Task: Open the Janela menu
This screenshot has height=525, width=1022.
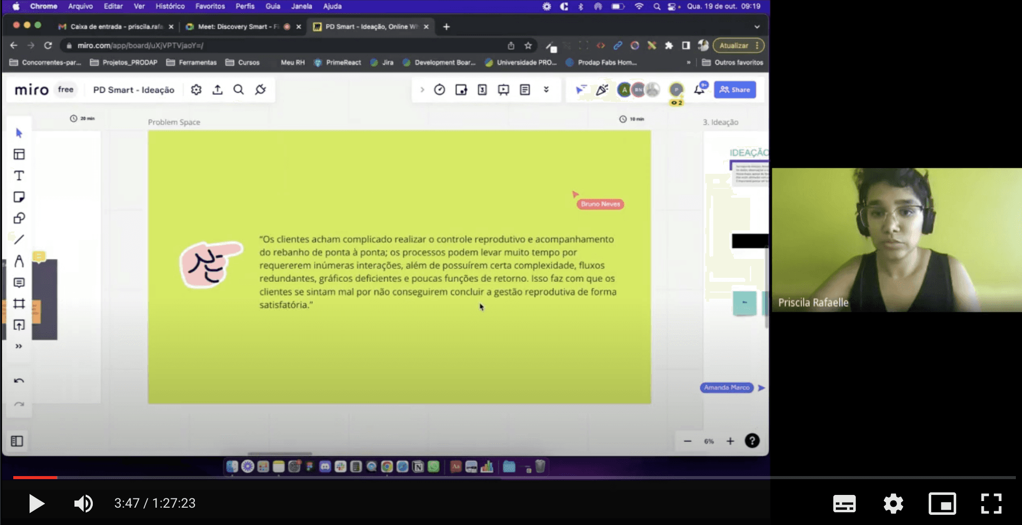Action: click(301, 6)
